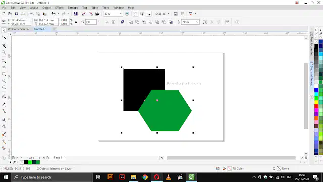Switch to the Welcome Screen tab
The width and height of the screenshot is (323, 182).
click(x=18, y=29)
